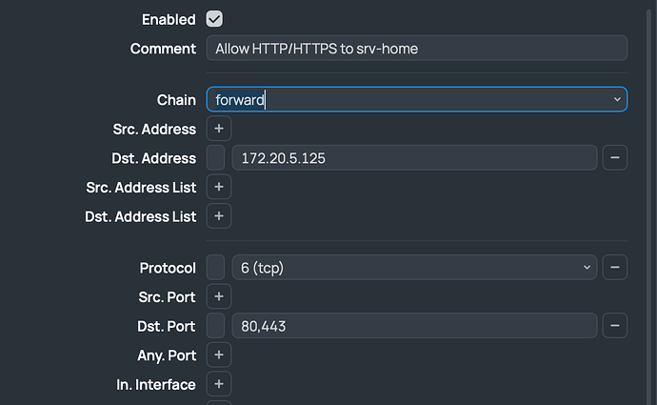Remove the Protocol condition
This screenshot has height=405, width=657.
click(615, 268)
